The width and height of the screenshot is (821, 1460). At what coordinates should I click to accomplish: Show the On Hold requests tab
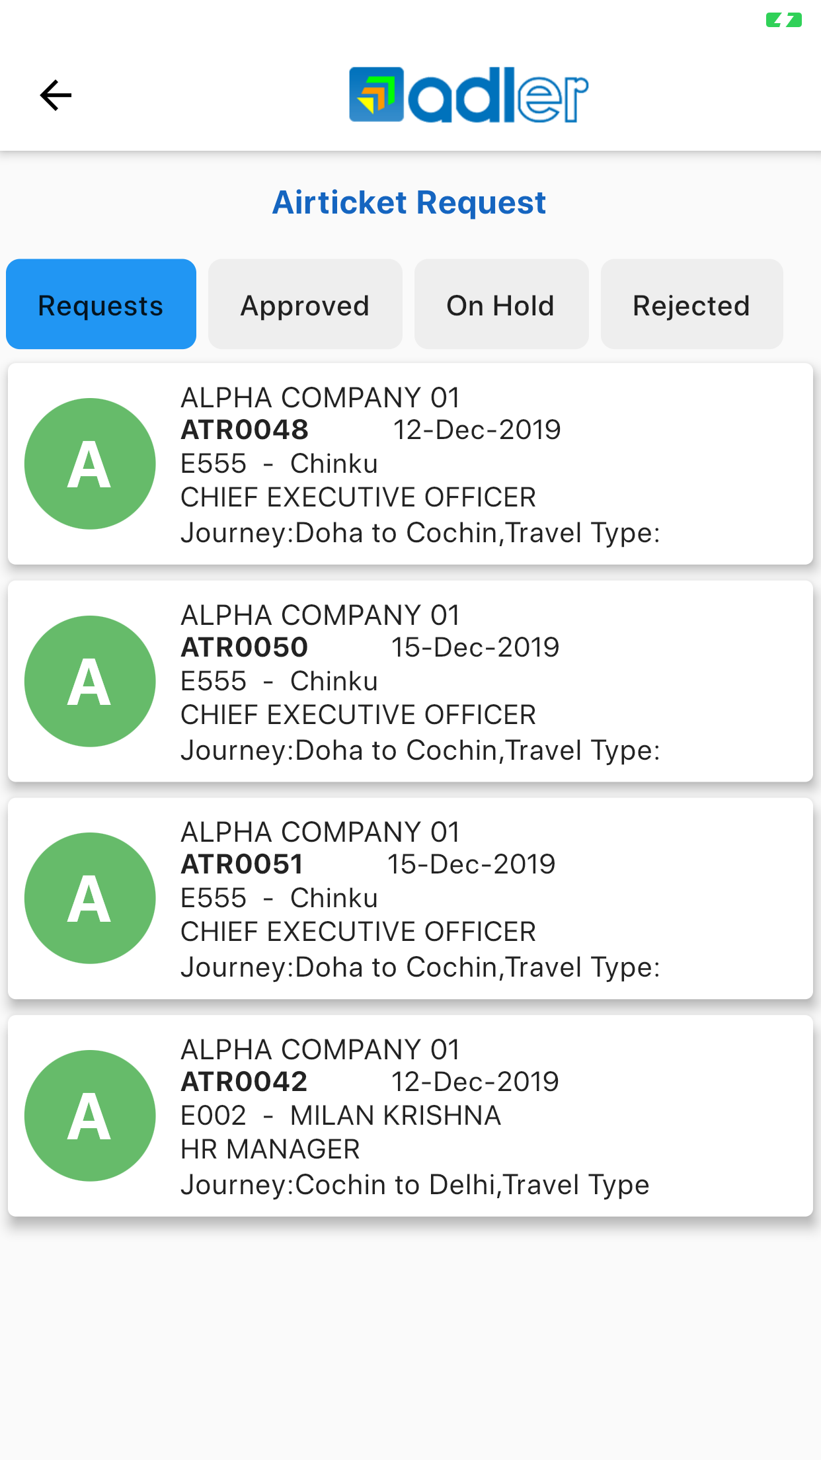click(501, 304)
